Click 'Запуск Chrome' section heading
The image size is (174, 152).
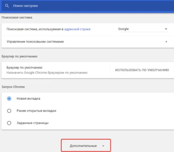pyautogui.click(x=13, y=87)
